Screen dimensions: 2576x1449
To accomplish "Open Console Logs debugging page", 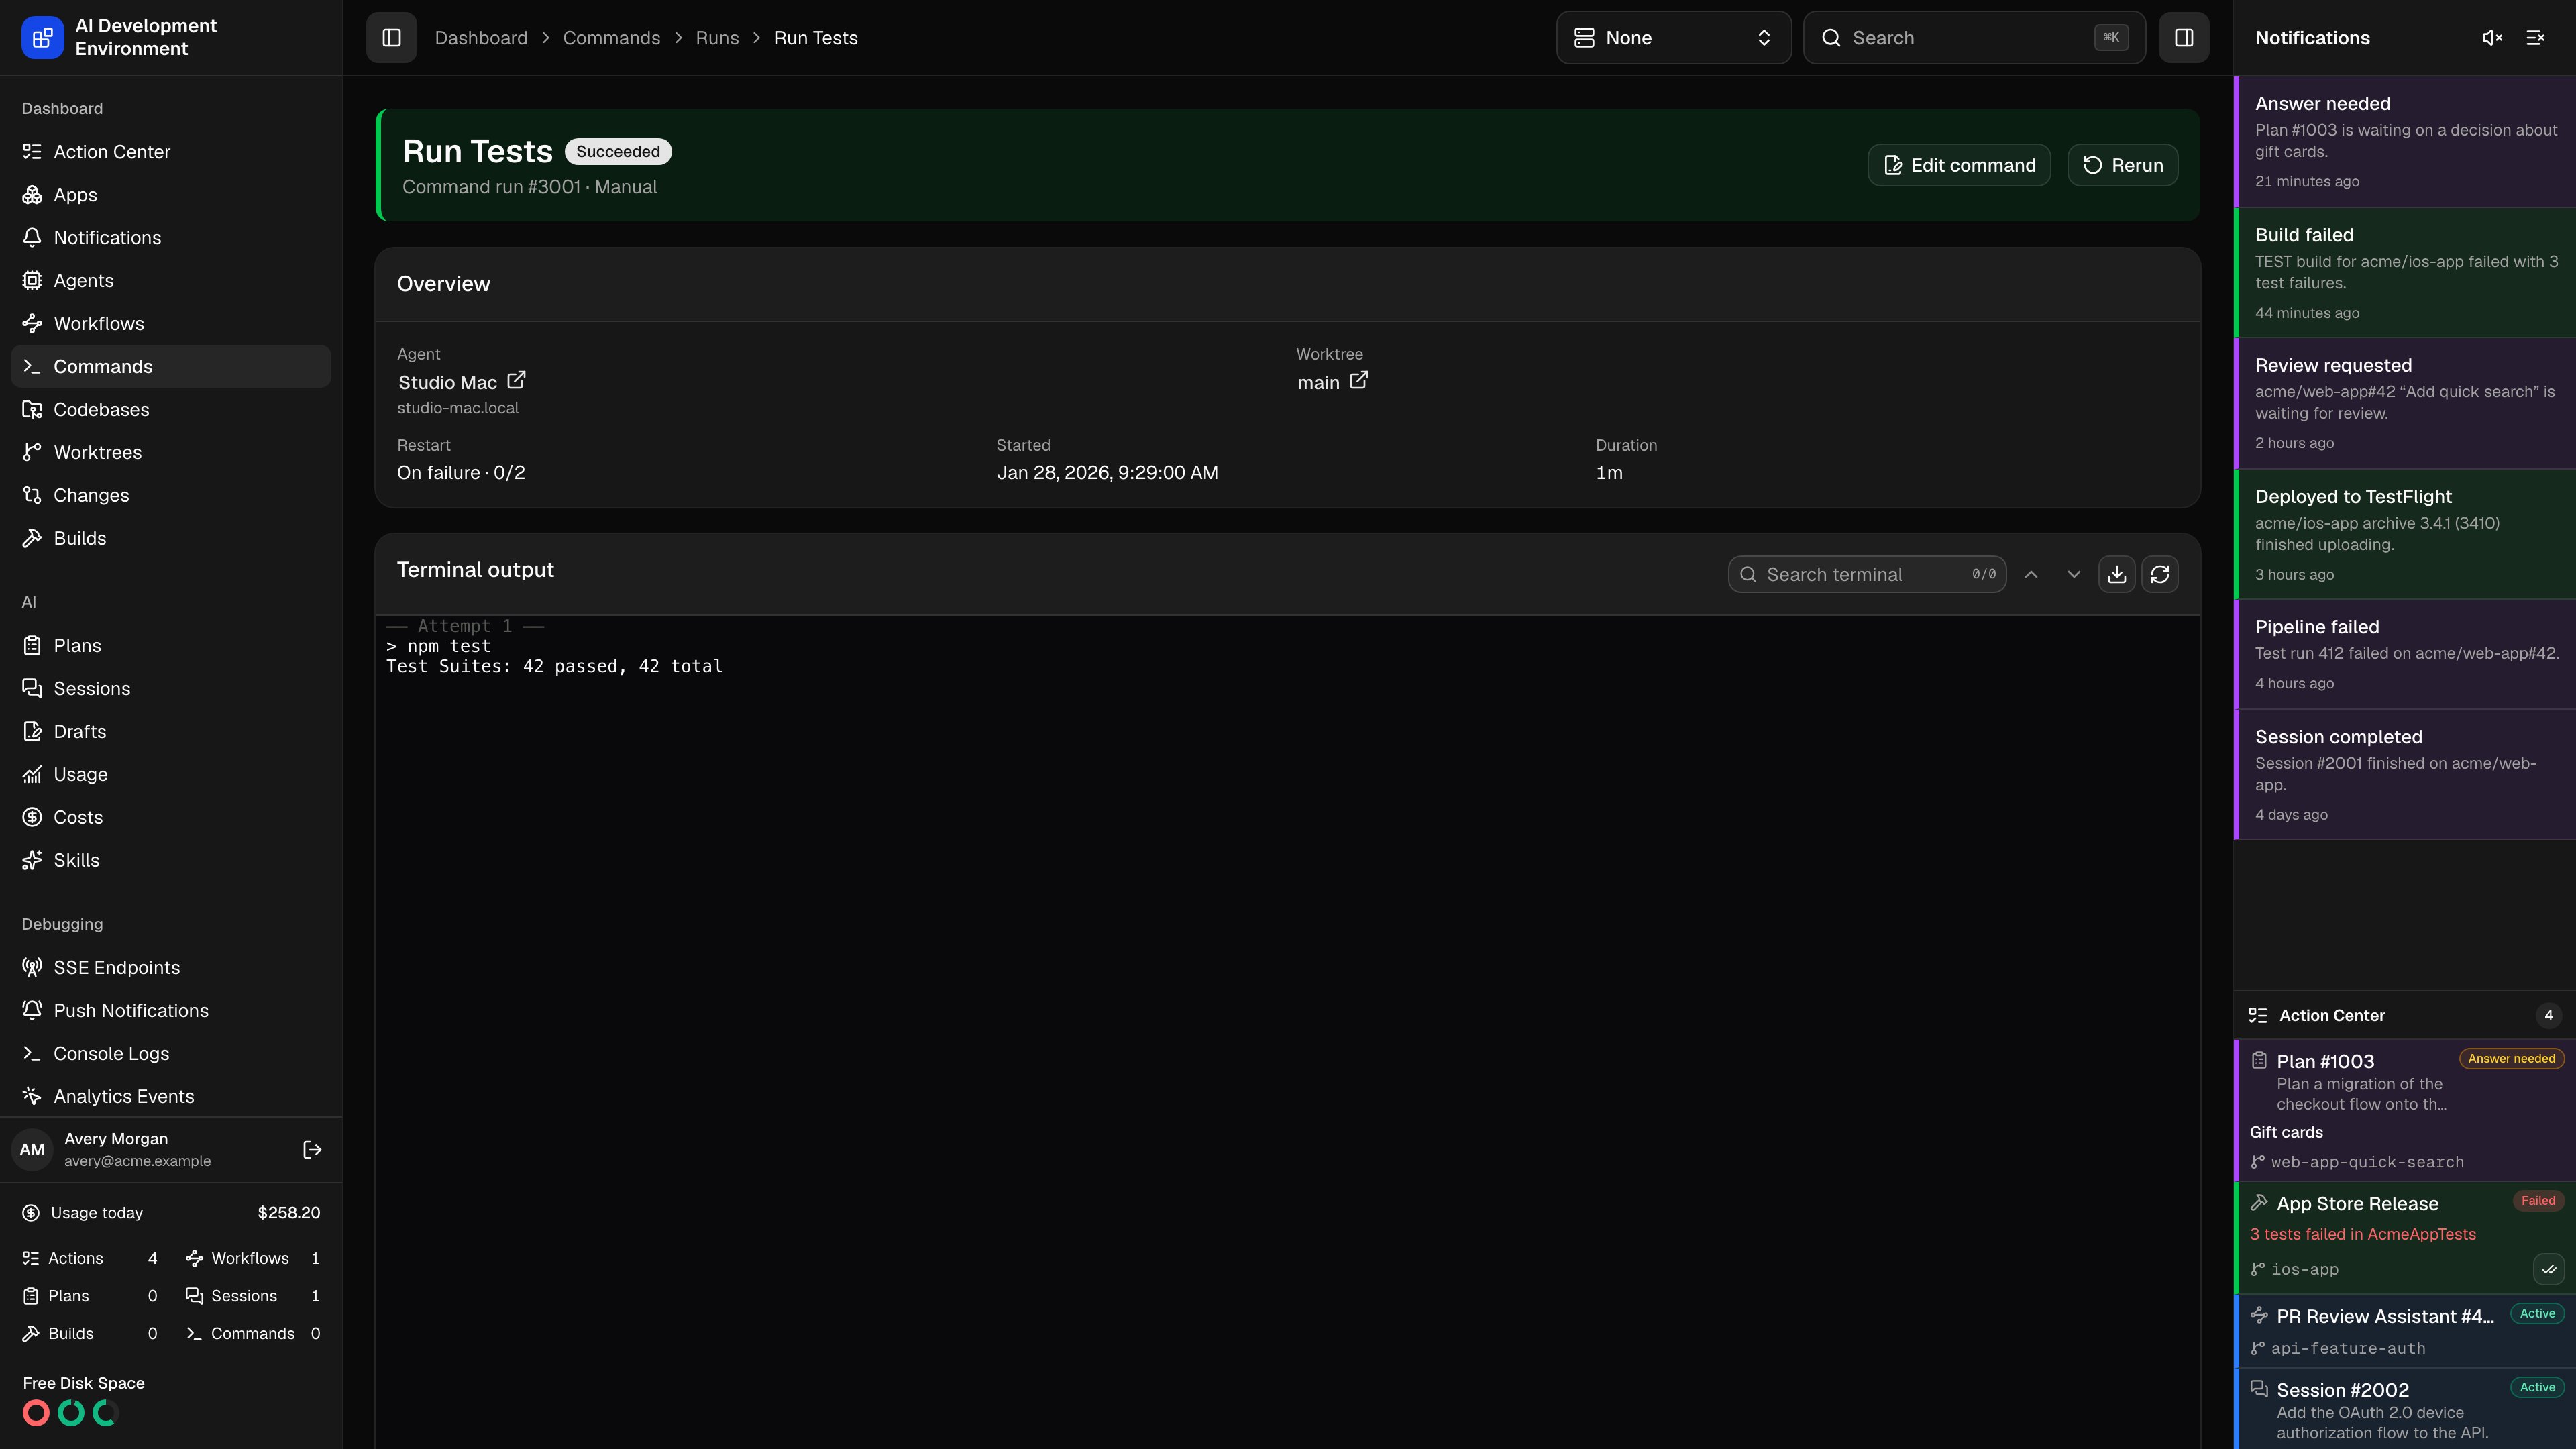I will [171, 1054].
